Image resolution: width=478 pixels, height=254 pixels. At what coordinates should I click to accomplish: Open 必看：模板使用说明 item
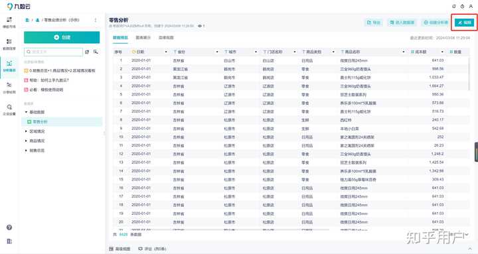pos(46,90)
